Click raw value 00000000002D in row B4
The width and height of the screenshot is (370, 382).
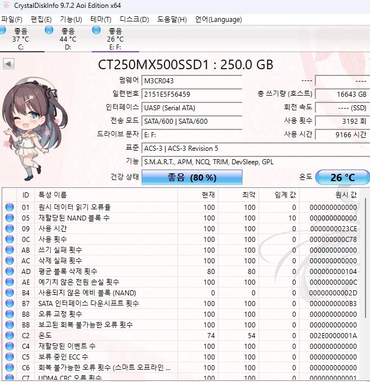point(333,293)
